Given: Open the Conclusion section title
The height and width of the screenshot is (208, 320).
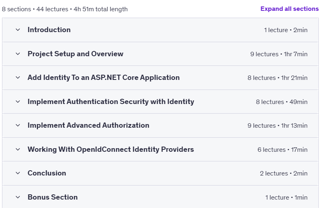Looking at the screenshot, I should click(x=47, y=173).
